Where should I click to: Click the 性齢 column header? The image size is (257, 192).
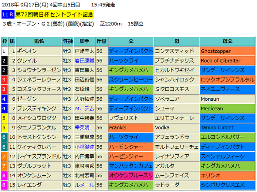click(68, 41)
